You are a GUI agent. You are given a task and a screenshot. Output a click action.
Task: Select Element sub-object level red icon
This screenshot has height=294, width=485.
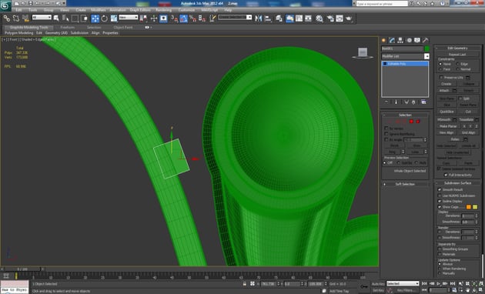418,122
